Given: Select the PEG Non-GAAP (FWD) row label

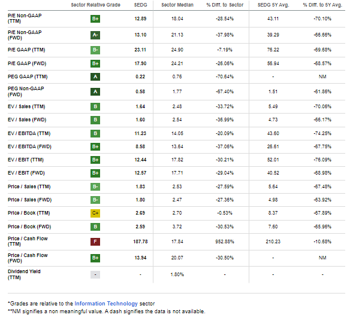Looking at the screenshot, I should pos(26,91).
